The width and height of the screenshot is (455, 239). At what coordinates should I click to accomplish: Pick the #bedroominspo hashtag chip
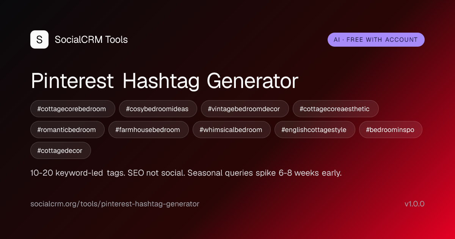click(391, 130)
